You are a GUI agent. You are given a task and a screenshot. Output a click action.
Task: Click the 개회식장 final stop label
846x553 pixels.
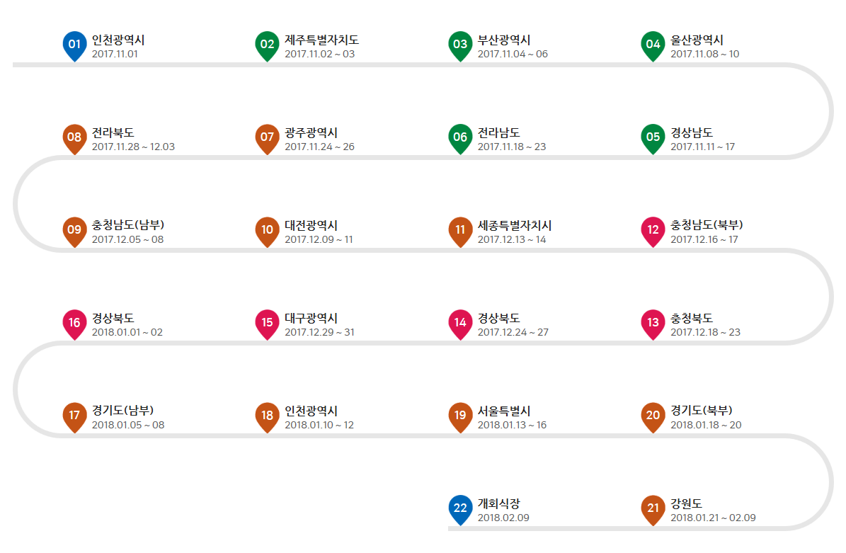[498, 504]
